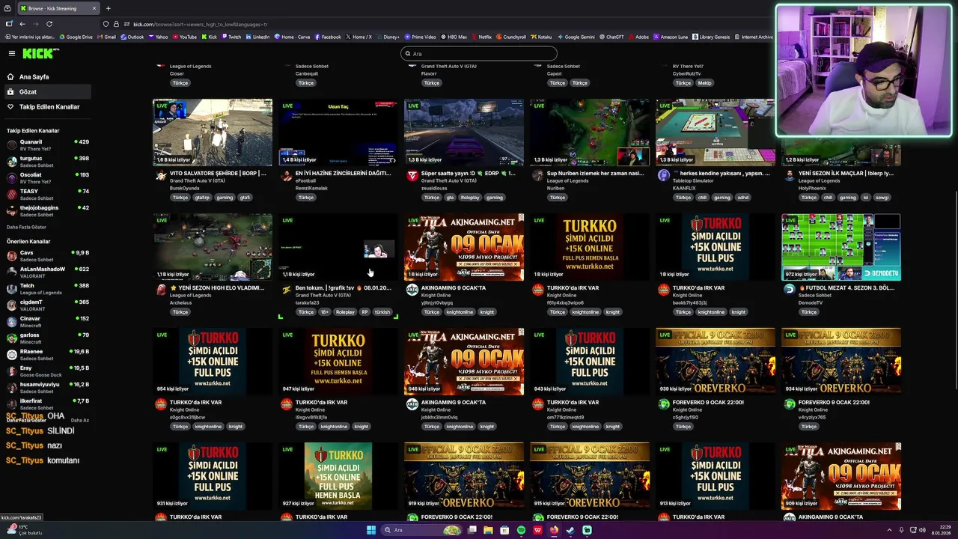
Task: Open VITO SALVATORE ŞEHİRDE stream thumbnail
Action: click(213, 133)
